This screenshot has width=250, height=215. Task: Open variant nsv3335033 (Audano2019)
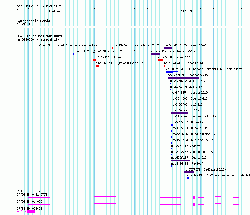190,128
